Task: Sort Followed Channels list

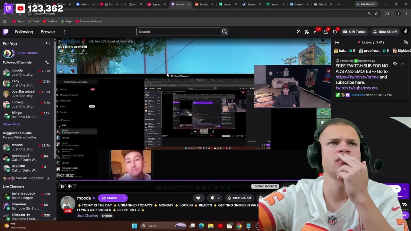Action: [47, 63]
